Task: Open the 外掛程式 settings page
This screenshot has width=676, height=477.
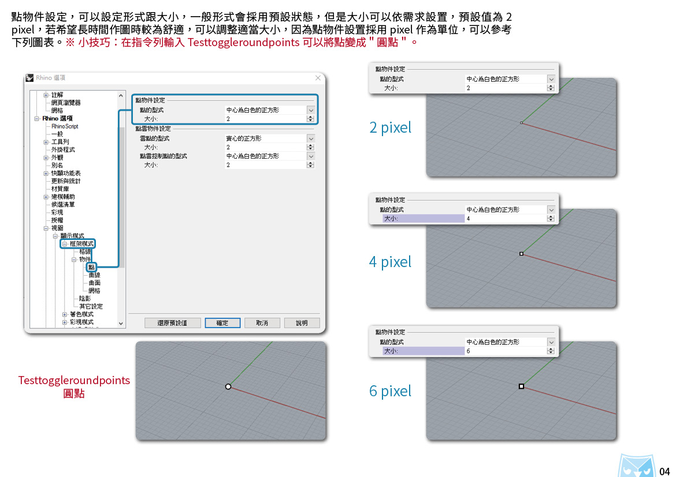Action: pyautogui.click(x=63, y=150)
